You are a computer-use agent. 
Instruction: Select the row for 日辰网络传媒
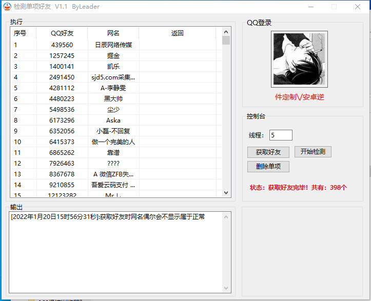point(113,45)
